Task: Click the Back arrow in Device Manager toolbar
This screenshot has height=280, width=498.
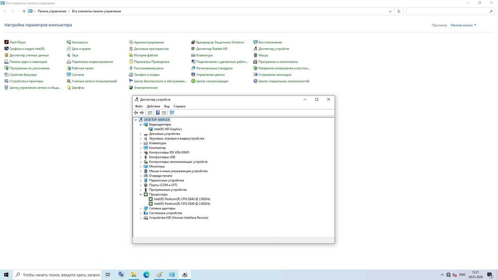Action: pyautogui.click(x=136, y=112)
